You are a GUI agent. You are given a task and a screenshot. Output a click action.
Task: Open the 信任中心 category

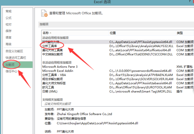click(12, 71)
